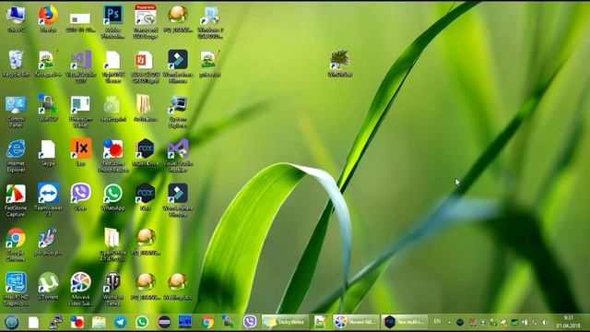This screenshot has width=590, height=332.
Task: Launch the Firefox desktop shortcut
Action: 48,18
